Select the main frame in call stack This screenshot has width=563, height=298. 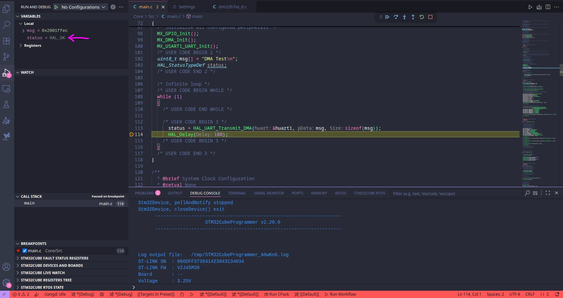coord(71,203)
